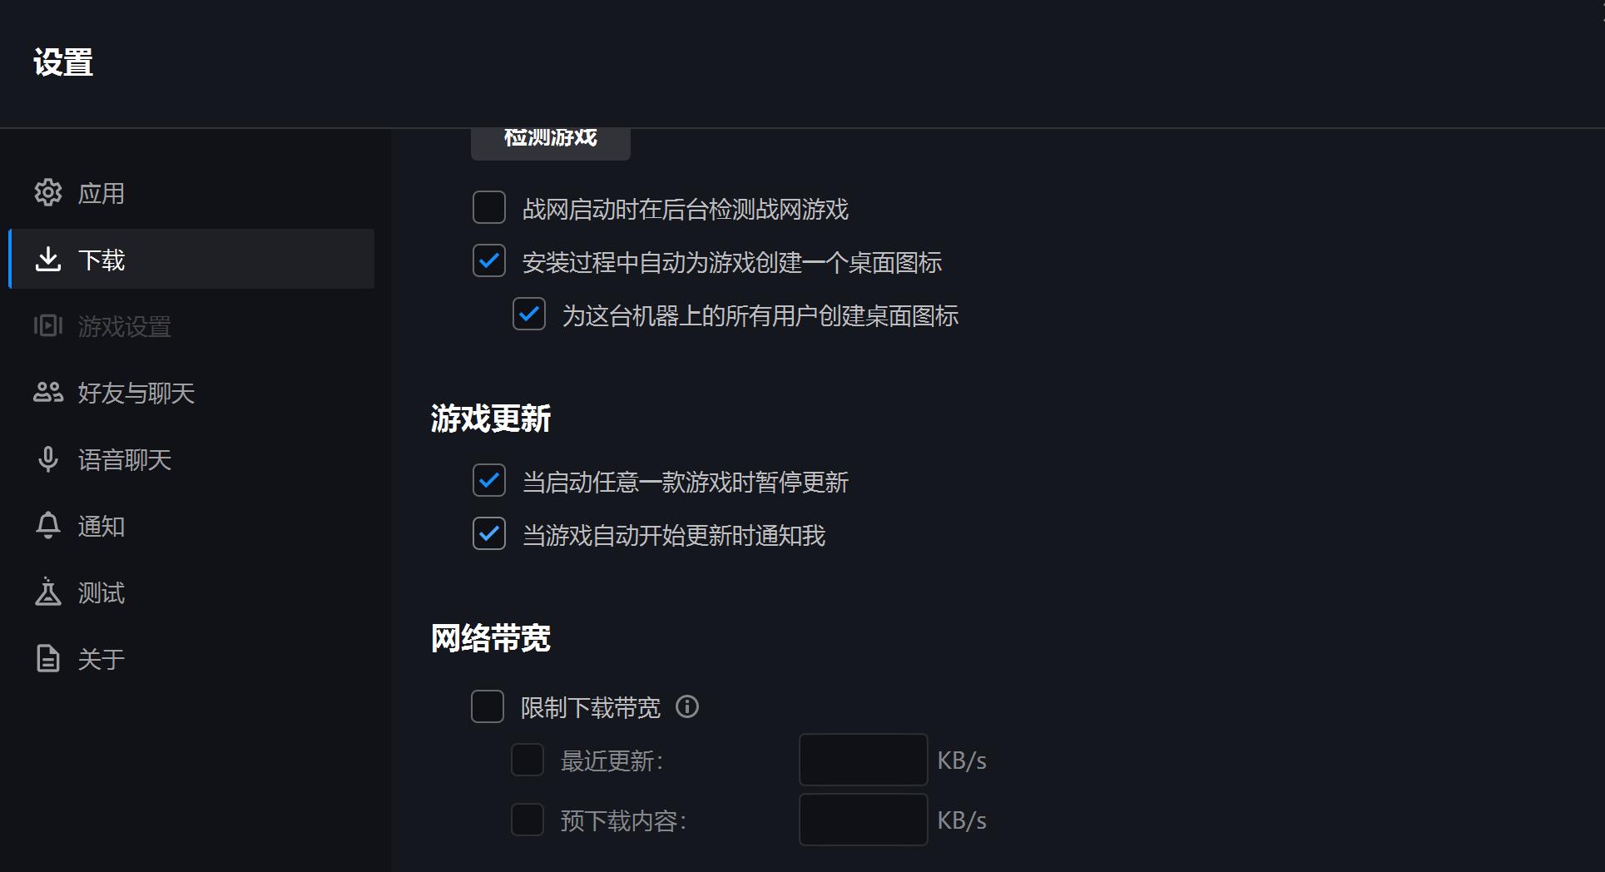Open the 关于 document icon
The image size is (1605, 872).
(48, 658)
